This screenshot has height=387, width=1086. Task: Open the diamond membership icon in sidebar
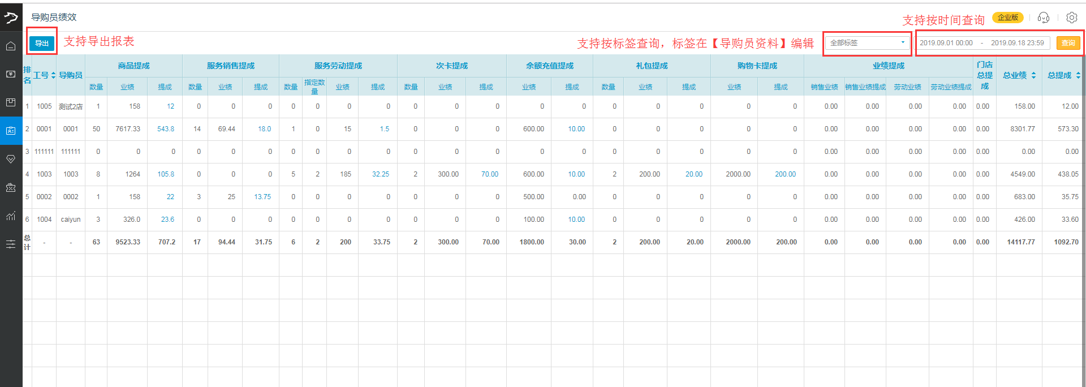coord(11,159)
